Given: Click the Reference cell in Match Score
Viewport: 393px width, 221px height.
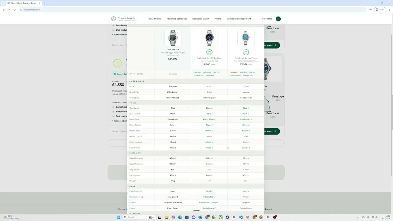Looking at the screenshot, I should click(173, 74).
